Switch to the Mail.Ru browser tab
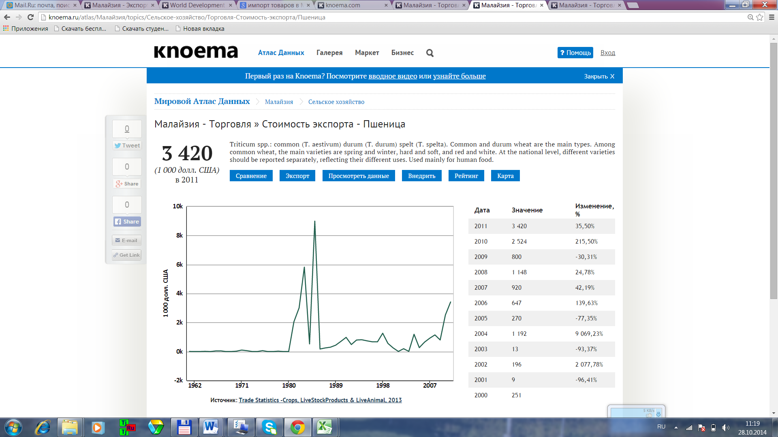 [41, 5]
